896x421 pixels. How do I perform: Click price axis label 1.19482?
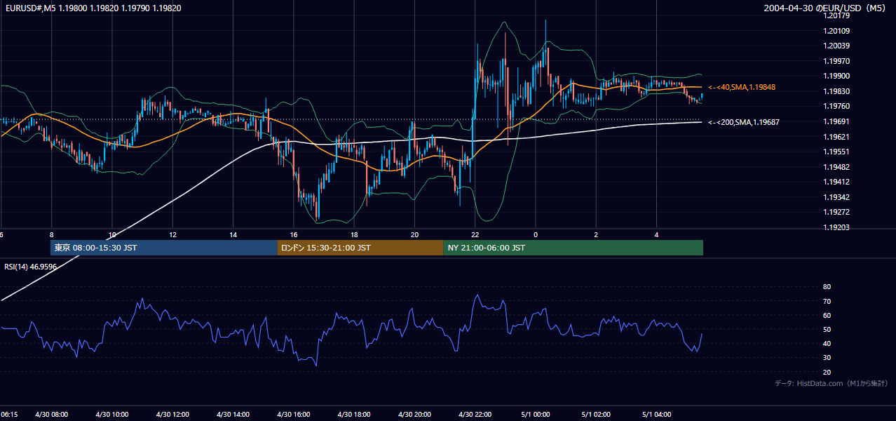click(x=837, y=167)
